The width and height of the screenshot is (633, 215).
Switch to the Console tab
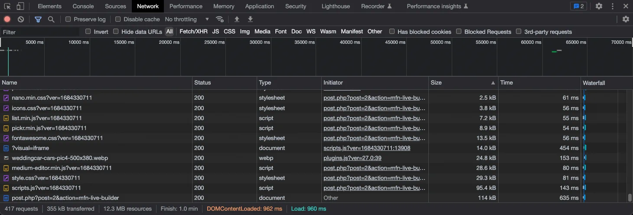tap(83, 7)
